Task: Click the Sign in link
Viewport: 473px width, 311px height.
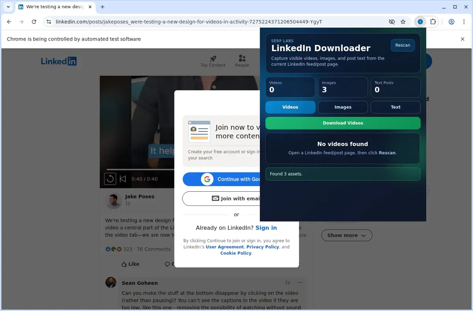Action: click(x=266, y=228)
